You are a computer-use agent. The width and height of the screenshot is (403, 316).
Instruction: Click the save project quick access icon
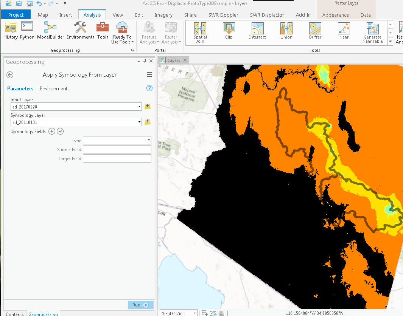tap(30, 3)
